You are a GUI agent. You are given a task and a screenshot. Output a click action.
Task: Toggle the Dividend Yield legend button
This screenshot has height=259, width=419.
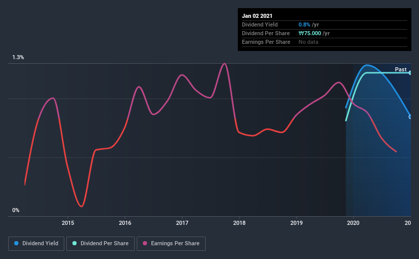point(36,244)
